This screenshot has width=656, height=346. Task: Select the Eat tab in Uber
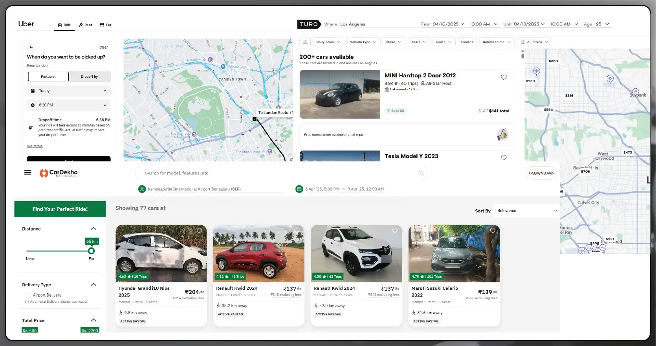click(106, 25)
